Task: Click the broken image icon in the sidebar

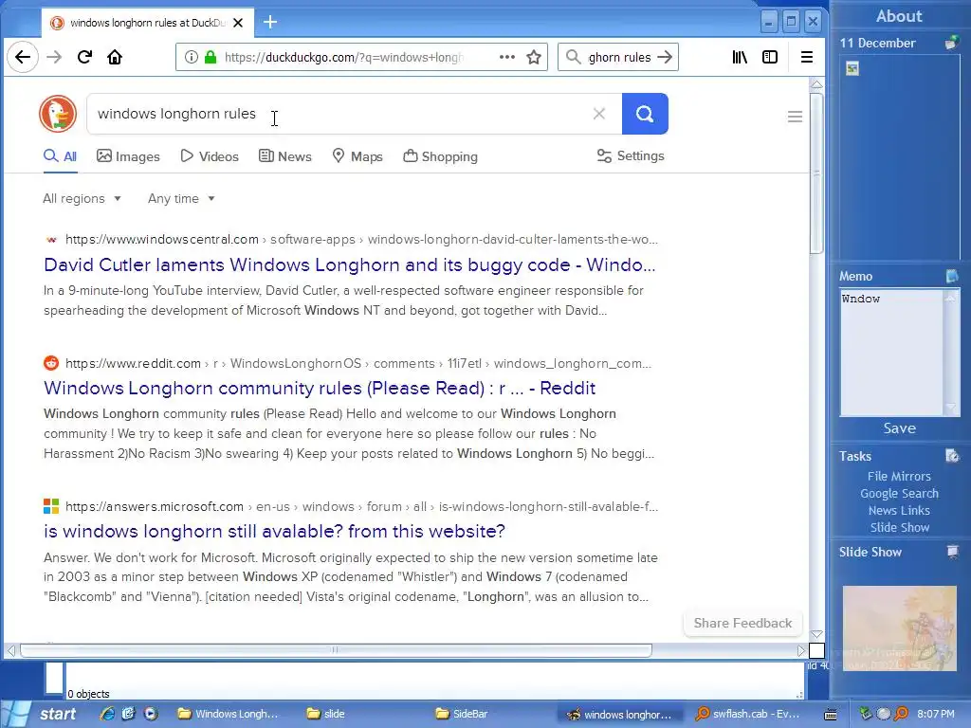Action: point(852,68)
